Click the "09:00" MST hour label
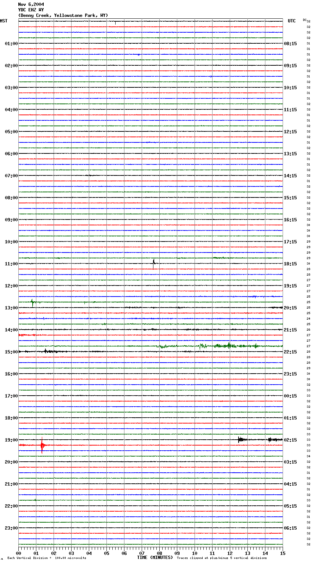The height and width of the screenshot is (563, 312). pyautogui.click(x=11, y=220)
